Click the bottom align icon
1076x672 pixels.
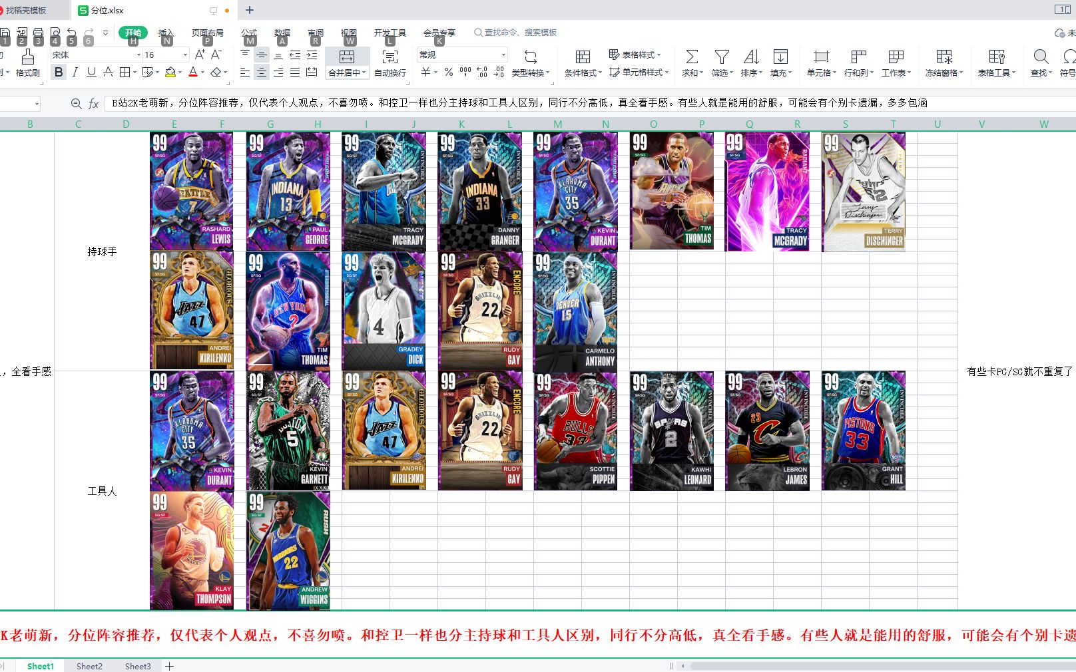click(x=278, y=55)
